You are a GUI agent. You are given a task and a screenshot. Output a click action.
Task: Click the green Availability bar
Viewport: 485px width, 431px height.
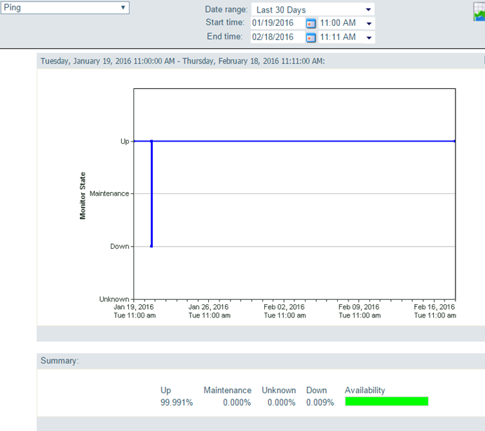click(x=387, y=402)
